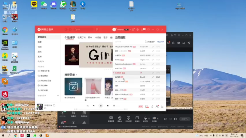Open listen-together people icon in player bar
246x138 pixels.
[157, 106]
